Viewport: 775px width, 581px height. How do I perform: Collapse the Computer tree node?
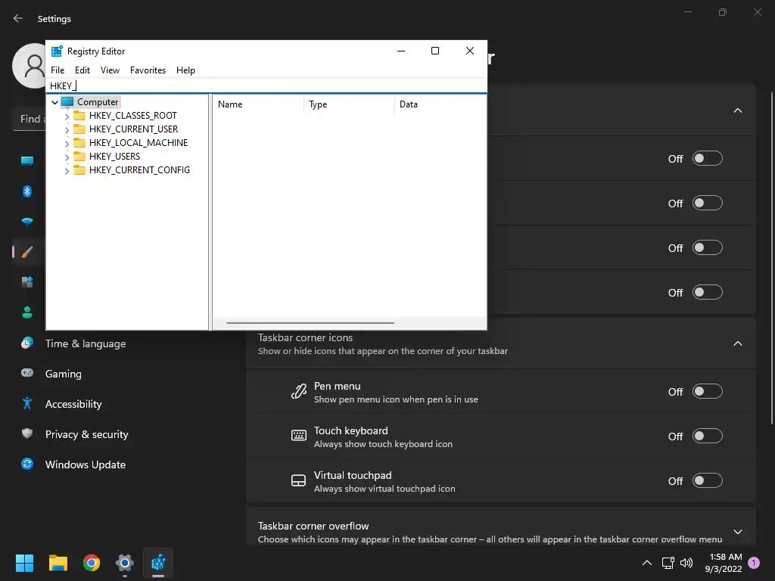pos(54,102)
